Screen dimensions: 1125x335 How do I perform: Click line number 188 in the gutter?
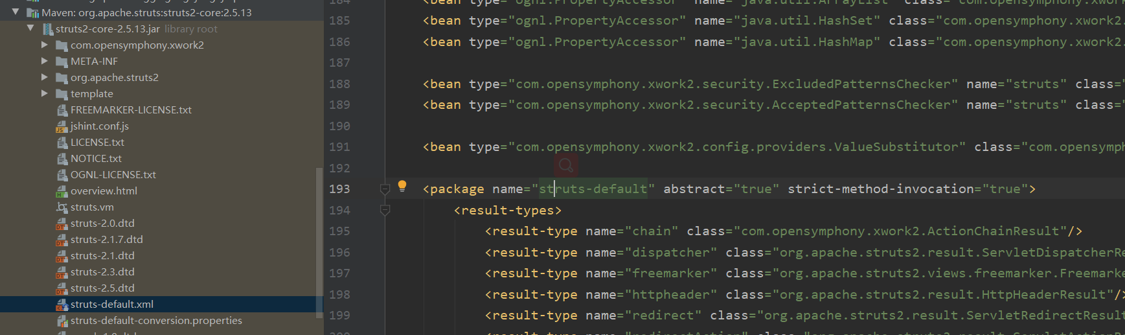click(339, 84)
